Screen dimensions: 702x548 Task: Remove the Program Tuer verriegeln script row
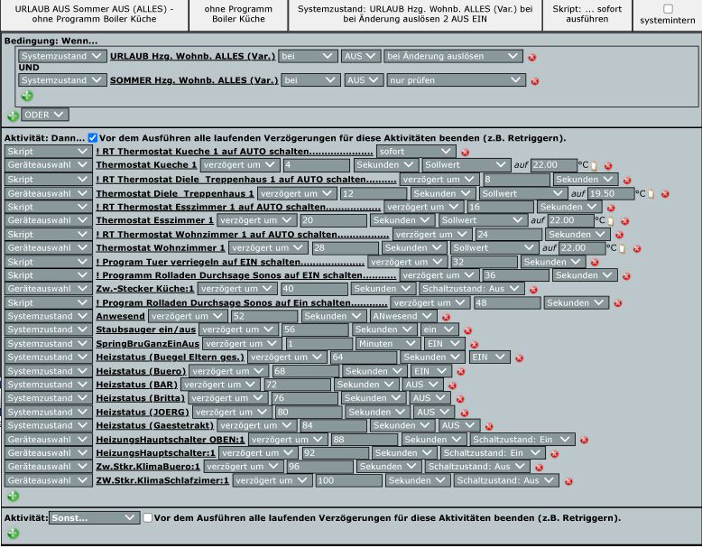click(595, 262)
